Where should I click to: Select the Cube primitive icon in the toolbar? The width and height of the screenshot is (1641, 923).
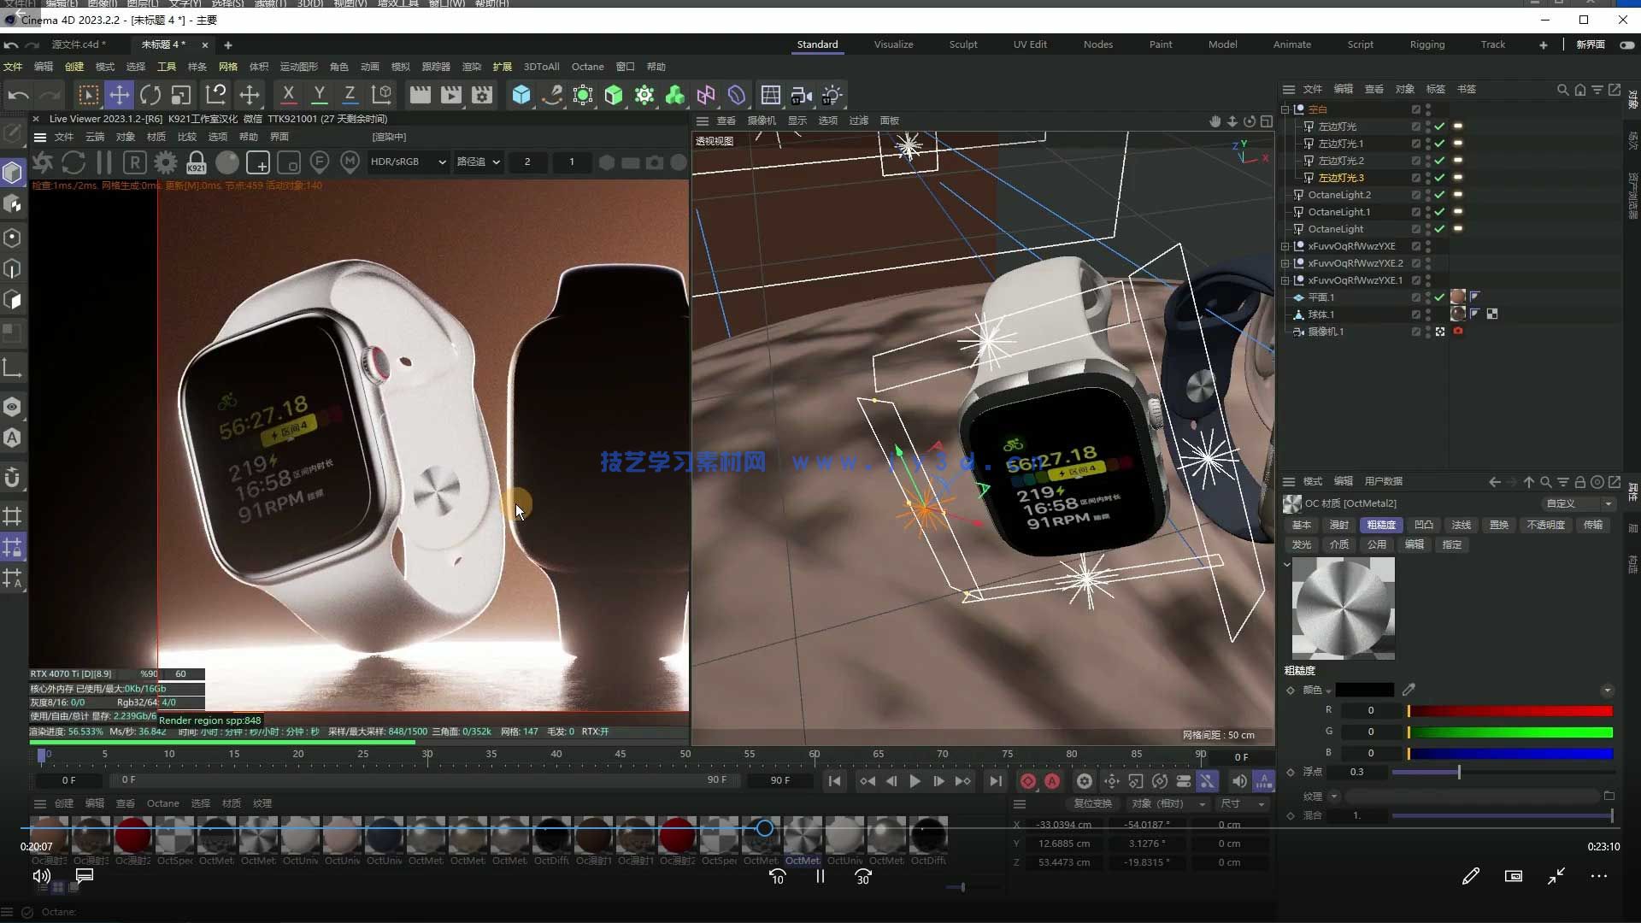pyautogui.click(x=522, y=95)
